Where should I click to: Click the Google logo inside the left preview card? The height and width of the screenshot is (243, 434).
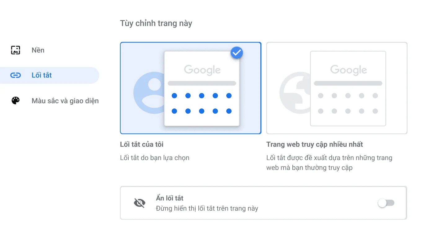click(202, 70)
